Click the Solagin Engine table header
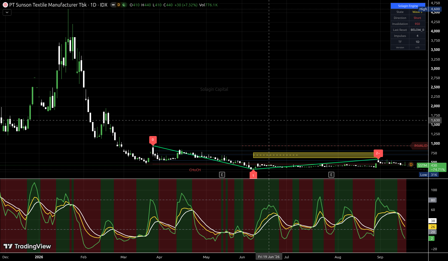This screenshot has height=261, width=448. [408, 6]
